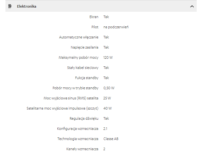Click the Elektronika section icon
The image size is (204, 154).
(x=10, y=6)
